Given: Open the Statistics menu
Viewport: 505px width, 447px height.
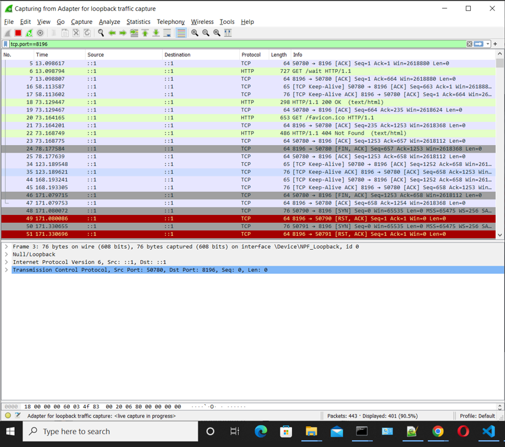Looking at the screenshot, I should [x=138, y=21].
